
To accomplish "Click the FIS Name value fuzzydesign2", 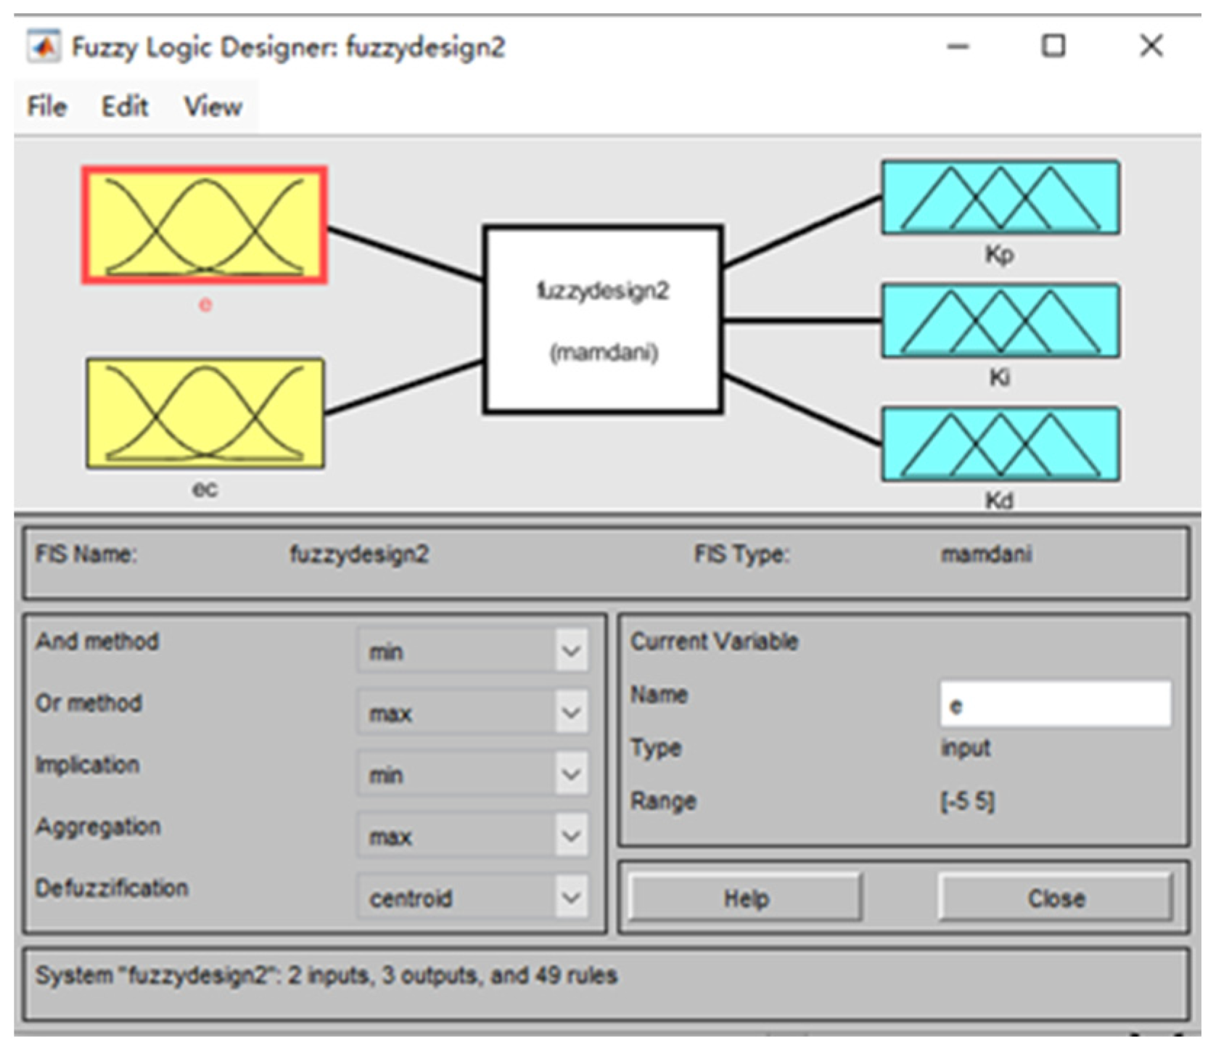I will click(x=360, y=555).
